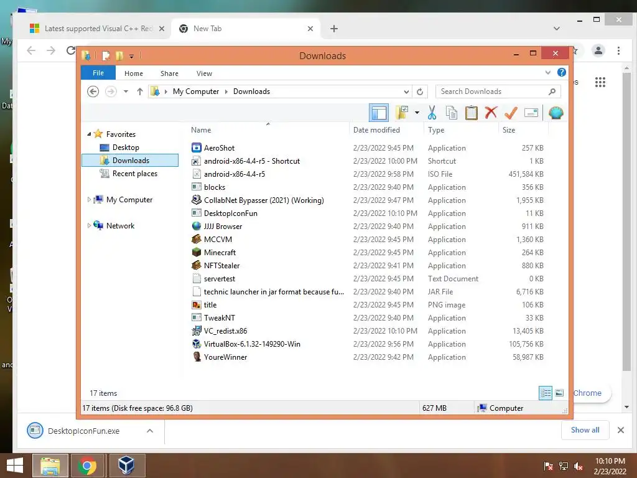Screen dimensions: 637x478
Task: Select Desktop under Favorites
Action: coord(126,147)
